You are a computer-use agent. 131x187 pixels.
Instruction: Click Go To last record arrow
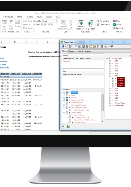52,25
